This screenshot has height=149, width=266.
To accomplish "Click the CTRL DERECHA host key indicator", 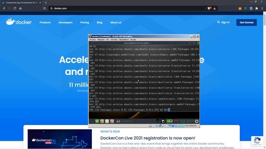I will point(190,126).
